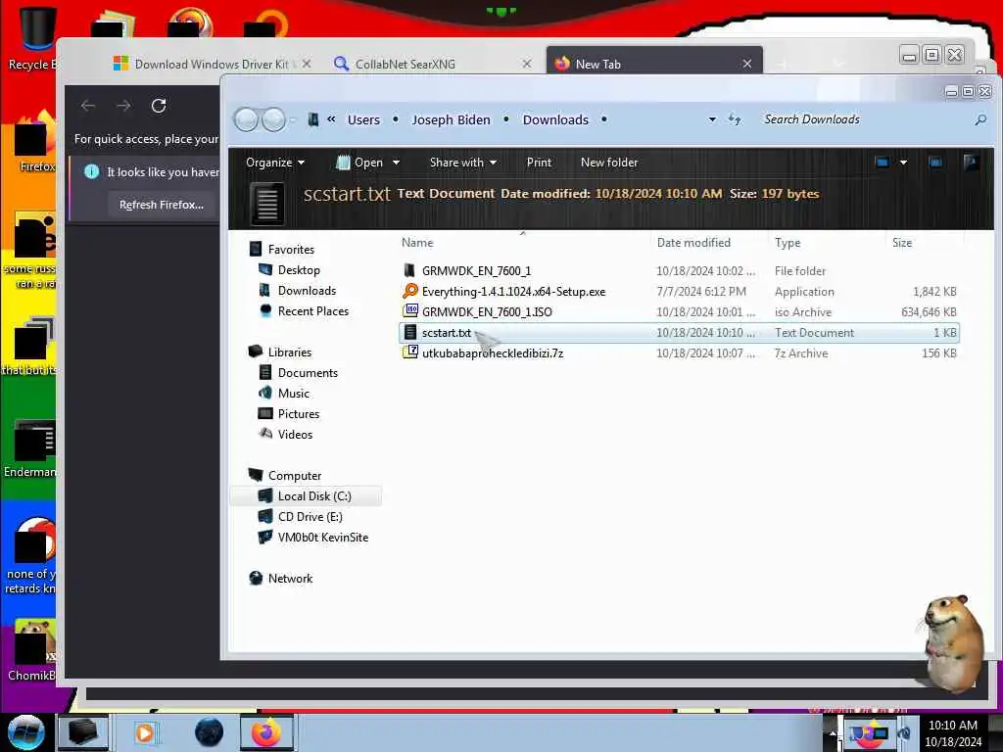Click Print in Explorer toolbar

coord(539,163)
